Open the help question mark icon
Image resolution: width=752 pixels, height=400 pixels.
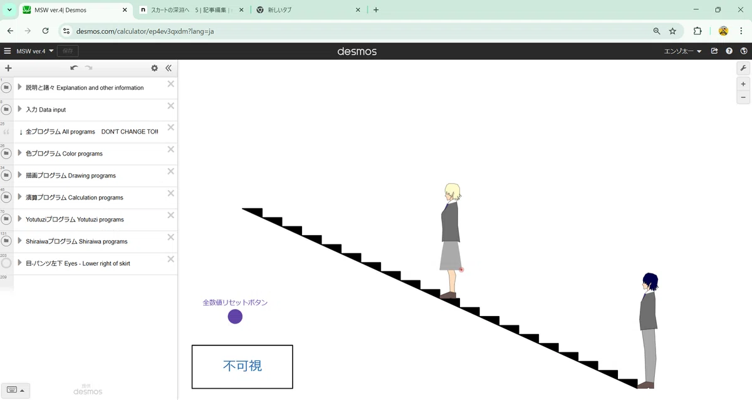pyautogui.click(x=729, y=51)
